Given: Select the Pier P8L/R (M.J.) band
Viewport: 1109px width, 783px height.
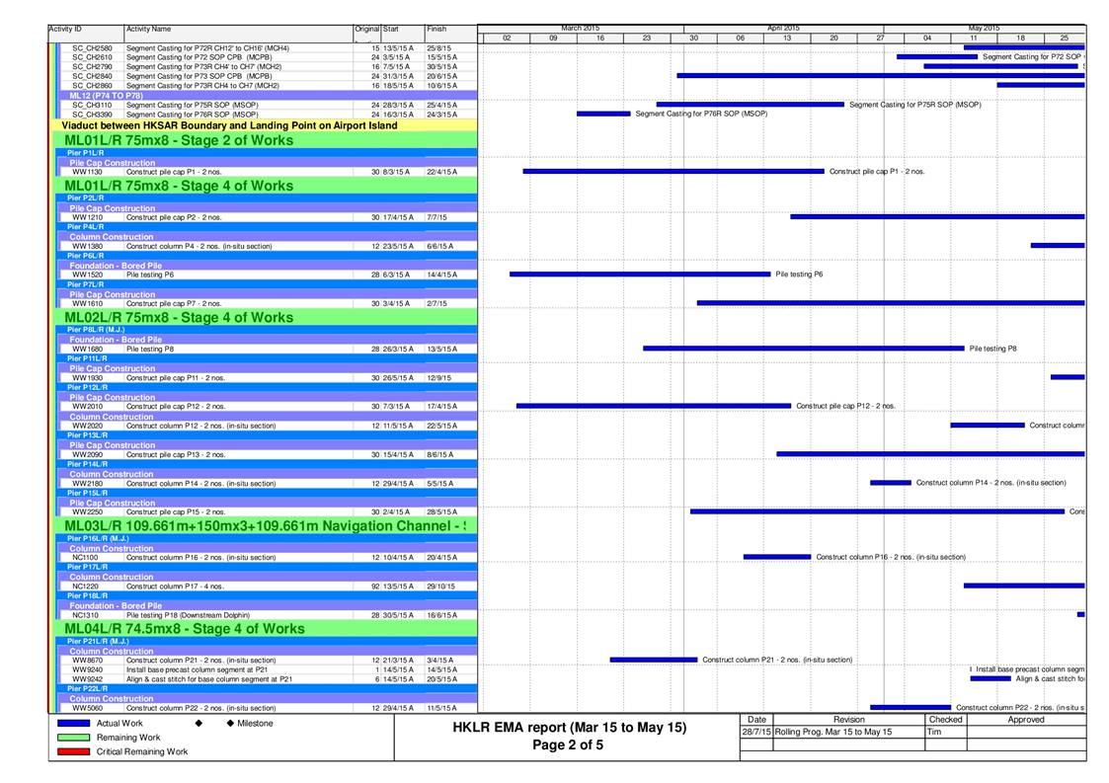Looking at the screenshot, I should (x=268, y=330).
